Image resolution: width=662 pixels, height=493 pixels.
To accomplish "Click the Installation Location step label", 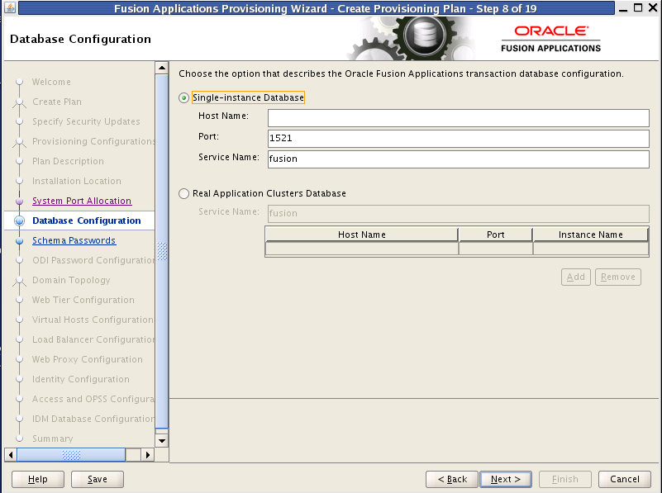I will pyautogui.click(x=77, y=181).
